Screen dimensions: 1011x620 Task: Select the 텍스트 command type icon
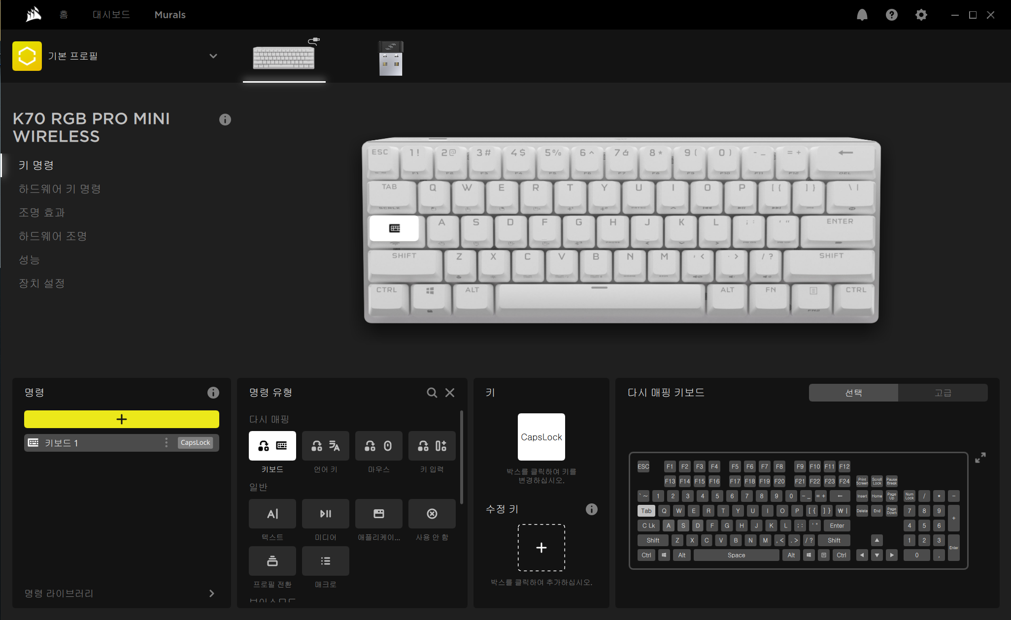click(272, 514)
